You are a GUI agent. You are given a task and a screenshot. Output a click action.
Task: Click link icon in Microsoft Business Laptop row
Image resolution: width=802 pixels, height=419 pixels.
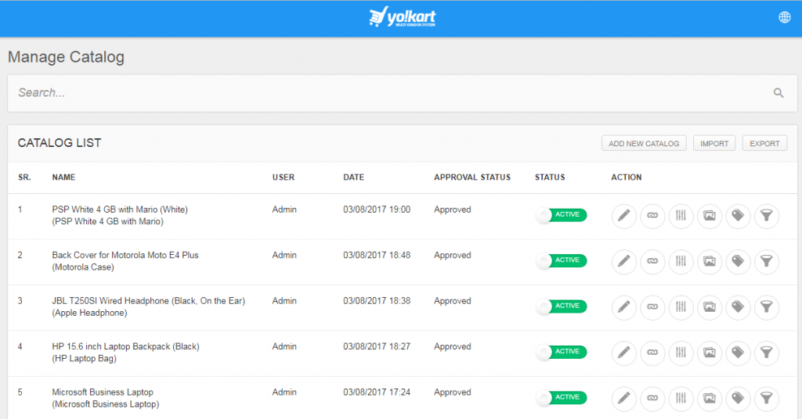(x=652, y=399)
